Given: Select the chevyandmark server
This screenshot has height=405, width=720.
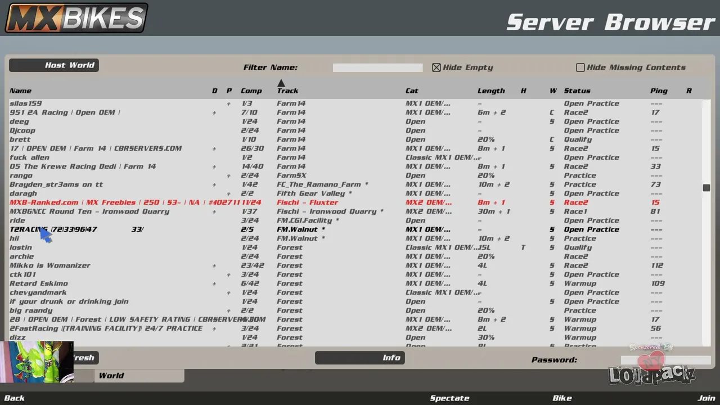Looking at the screenshot, I should click(356, 292).
